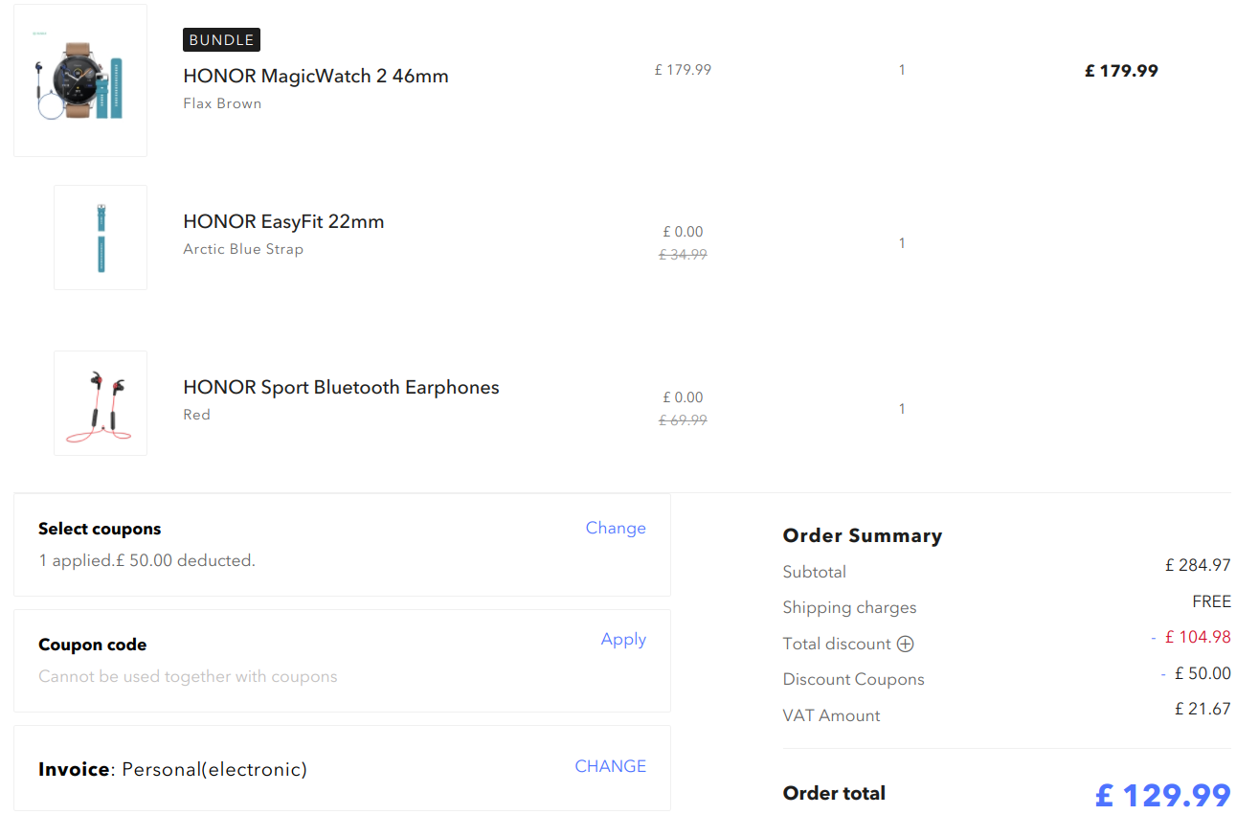Click the Order Summary heading

point(862,535)
